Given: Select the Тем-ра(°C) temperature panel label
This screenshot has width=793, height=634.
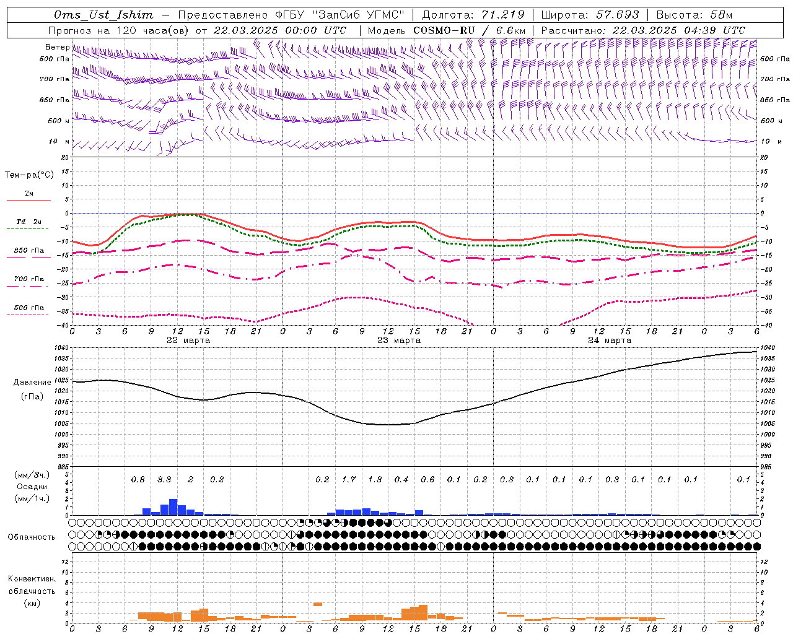Looking at the screenshot, I should pos(29,175).
